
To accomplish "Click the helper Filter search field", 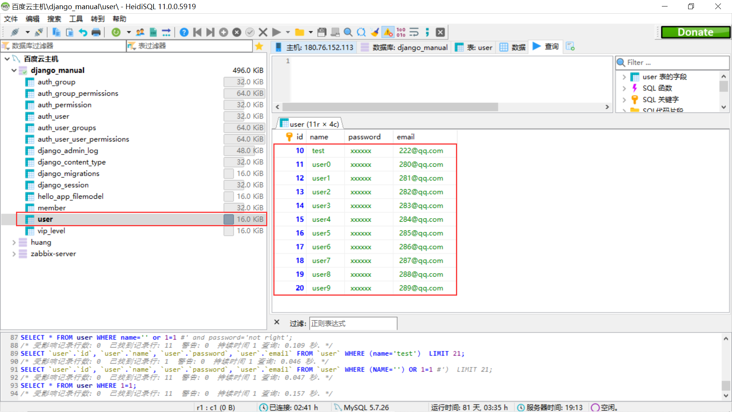I will 673,63.
